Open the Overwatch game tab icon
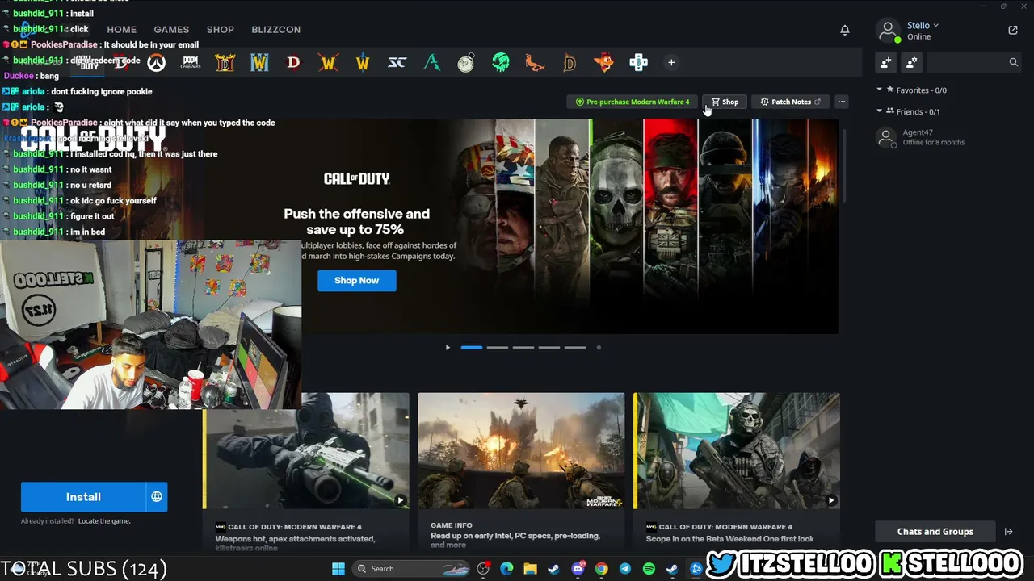This screenshot has height=581, width=1034. (x=156, y=62)
